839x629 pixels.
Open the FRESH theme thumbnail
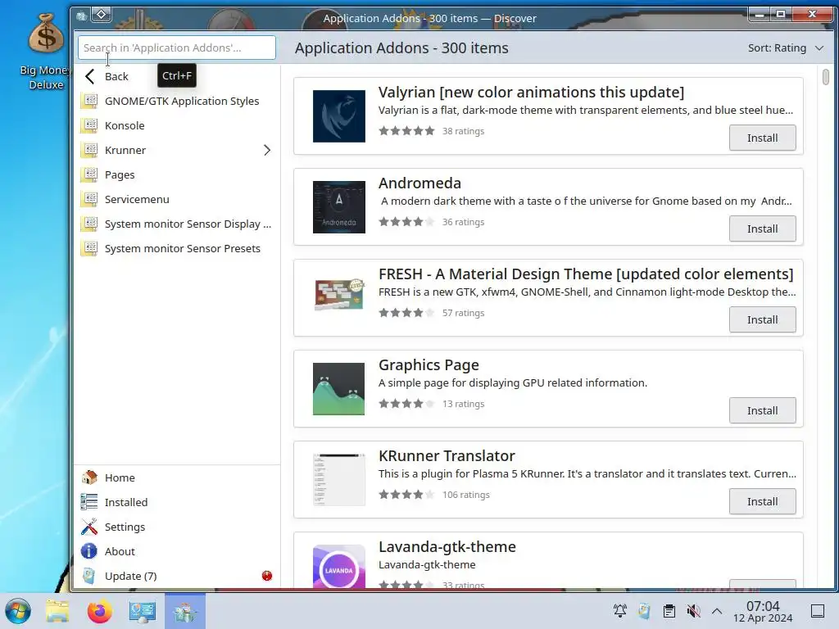[338, 295]
